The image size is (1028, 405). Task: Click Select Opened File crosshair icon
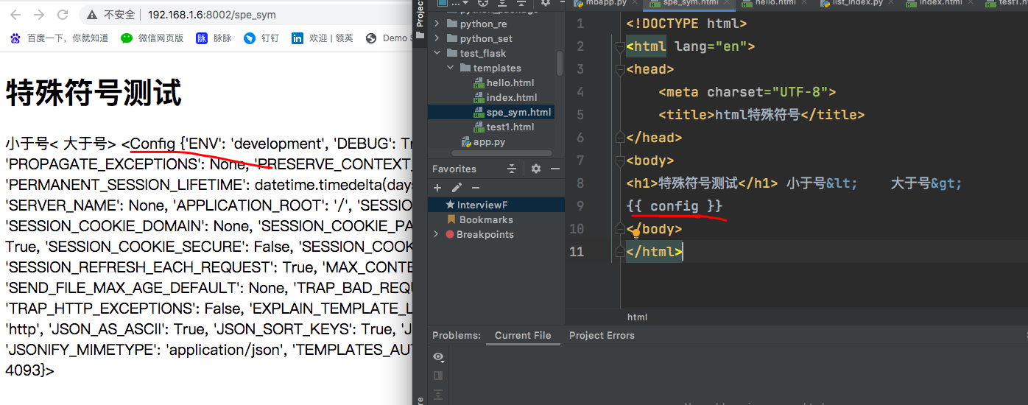[x=483, y=3]
